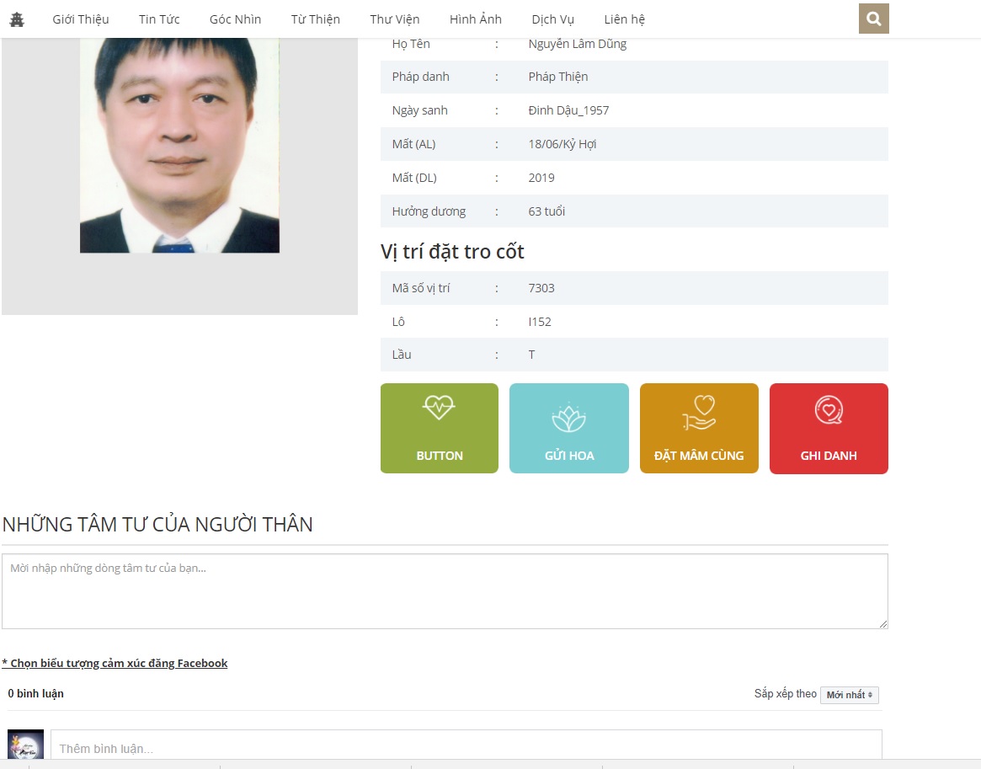Click the heart bubble Ghi Danh icon
This screenshot has height=769, width=981.
click(829, 410)
